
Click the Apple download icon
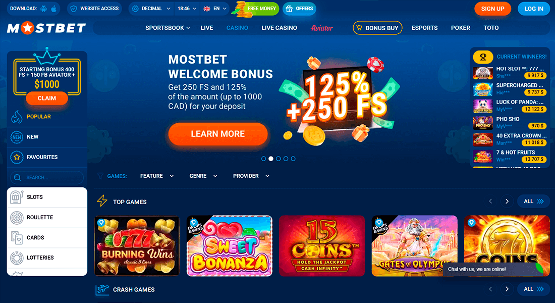click(x=53, y=9)
